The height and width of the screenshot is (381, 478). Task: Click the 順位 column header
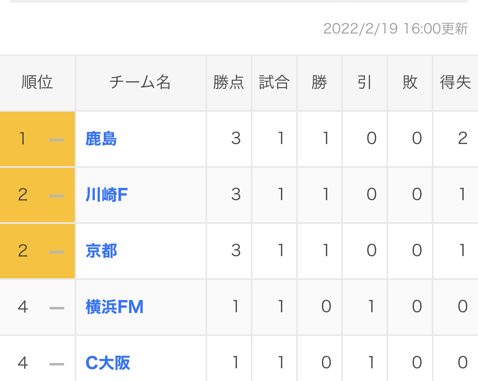coord(37,83)
